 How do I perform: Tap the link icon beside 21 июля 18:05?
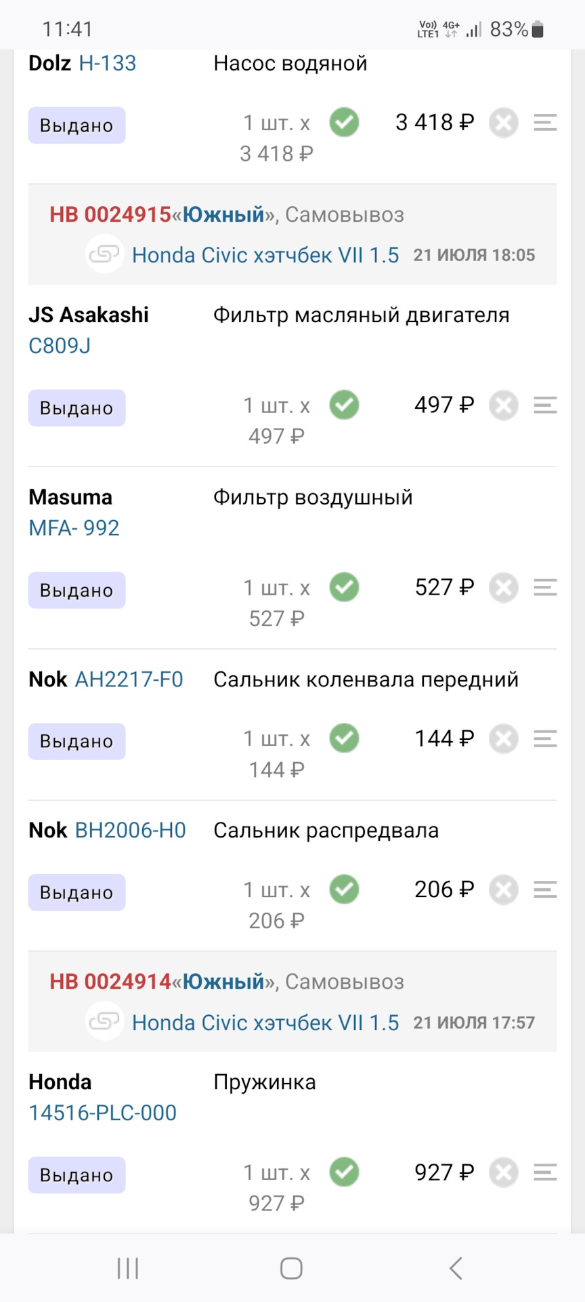click(x=105, y=254)
